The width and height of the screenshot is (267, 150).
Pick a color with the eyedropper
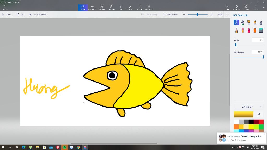pyautogui.click(x=259, y=114)
